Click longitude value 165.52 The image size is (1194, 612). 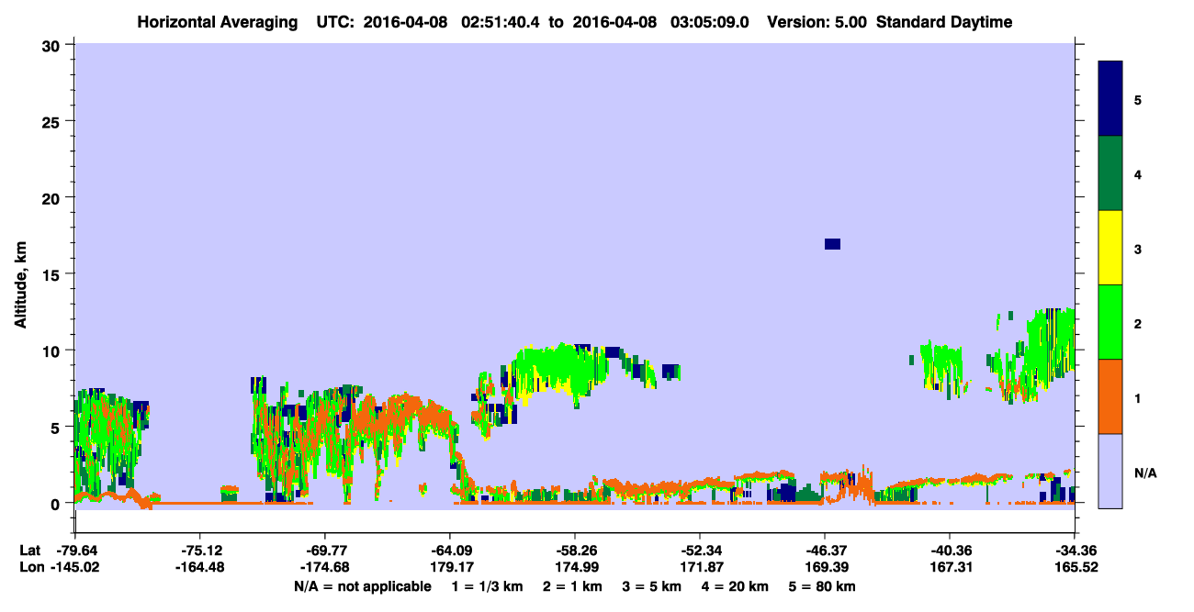pos(1075,567)
